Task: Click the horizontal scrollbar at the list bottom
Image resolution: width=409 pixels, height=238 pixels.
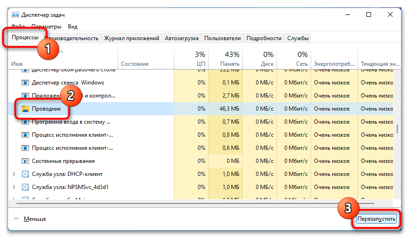Action: [195, 203]
